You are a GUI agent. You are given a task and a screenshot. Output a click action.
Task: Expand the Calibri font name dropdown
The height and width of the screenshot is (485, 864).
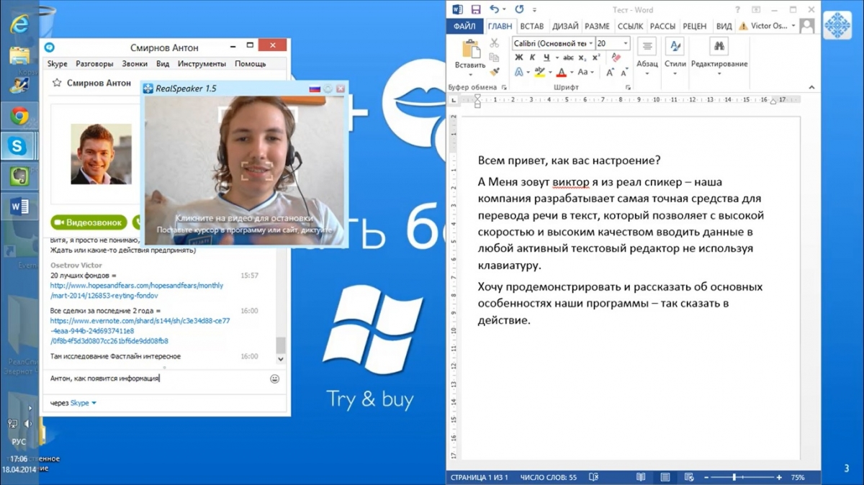click(590, 44)
